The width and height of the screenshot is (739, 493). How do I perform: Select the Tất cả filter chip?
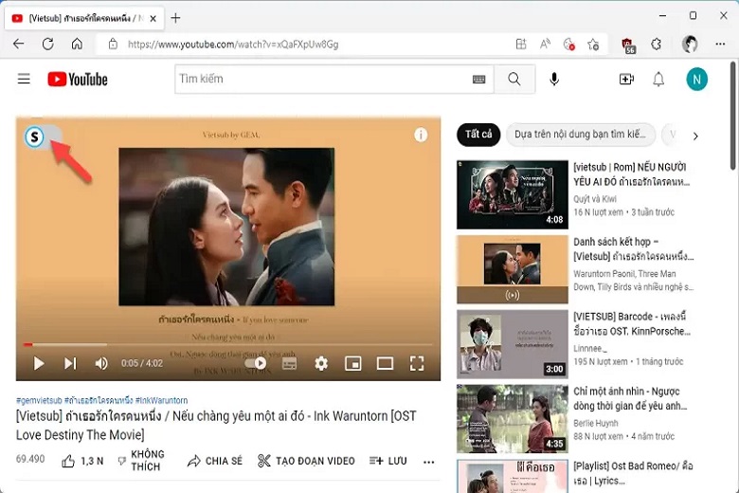tap(478, 135)
